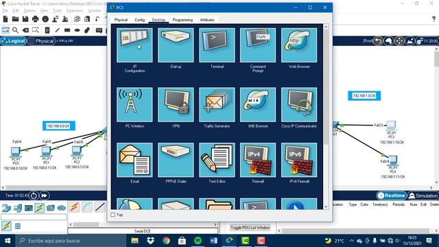439x247 pixels.
Task: Switch to Physical workspace view
Action: coord(41,41)
